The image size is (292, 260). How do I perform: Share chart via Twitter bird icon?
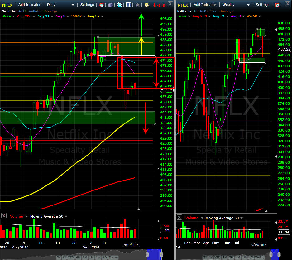coord(120,5)
